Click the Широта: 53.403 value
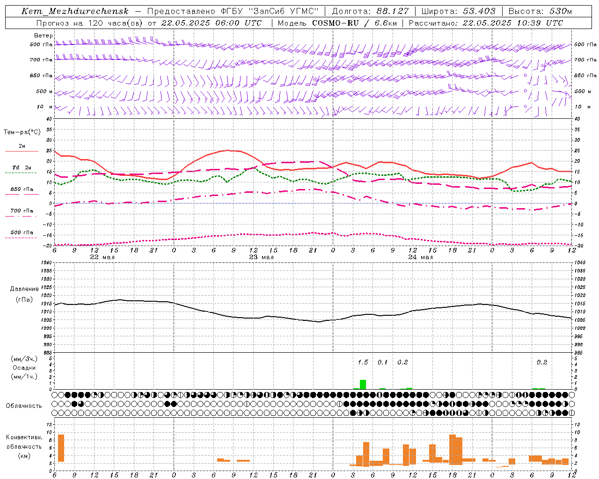Screen dimensions: 599x479 pos(458,11)
